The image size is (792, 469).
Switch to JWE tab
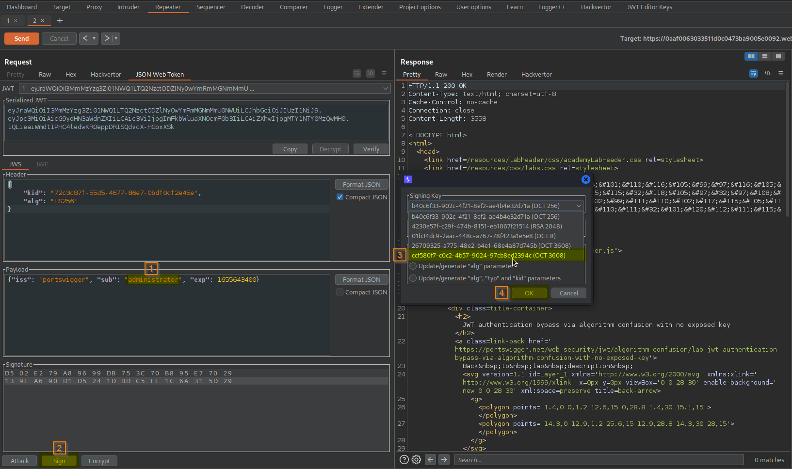point(42,164)
